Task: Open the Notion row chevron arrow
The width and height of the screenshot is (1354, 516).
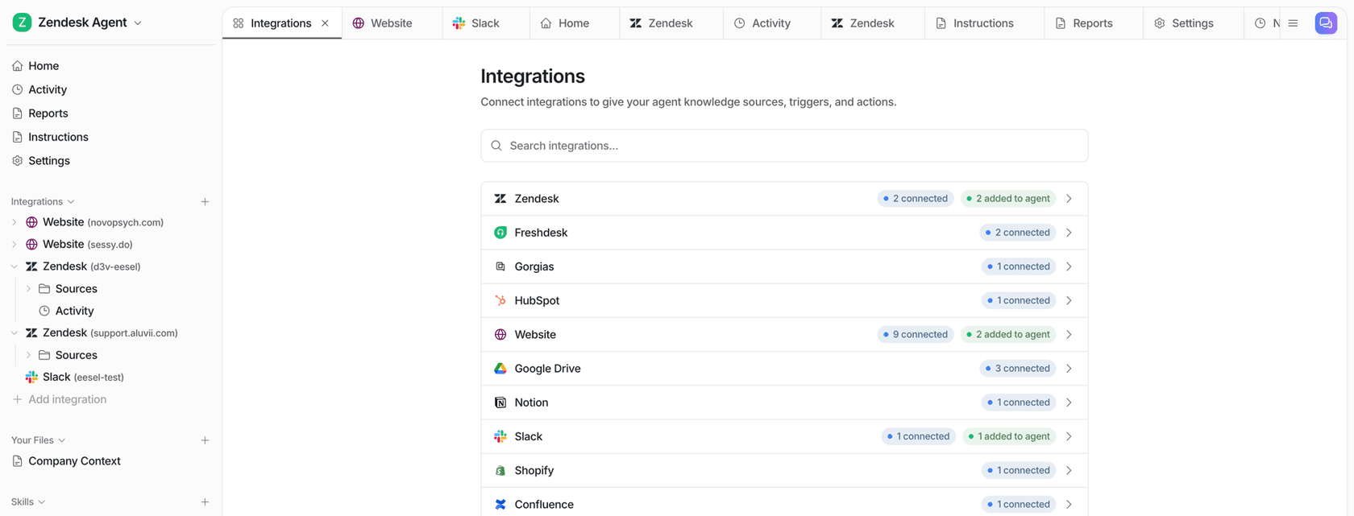Action: [x=1069, y=402]
